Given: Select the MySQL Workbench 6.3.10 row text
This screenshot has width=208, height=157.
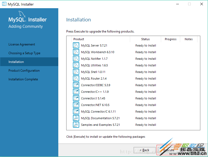Looking at the screenshot, I should coord(98,52).
